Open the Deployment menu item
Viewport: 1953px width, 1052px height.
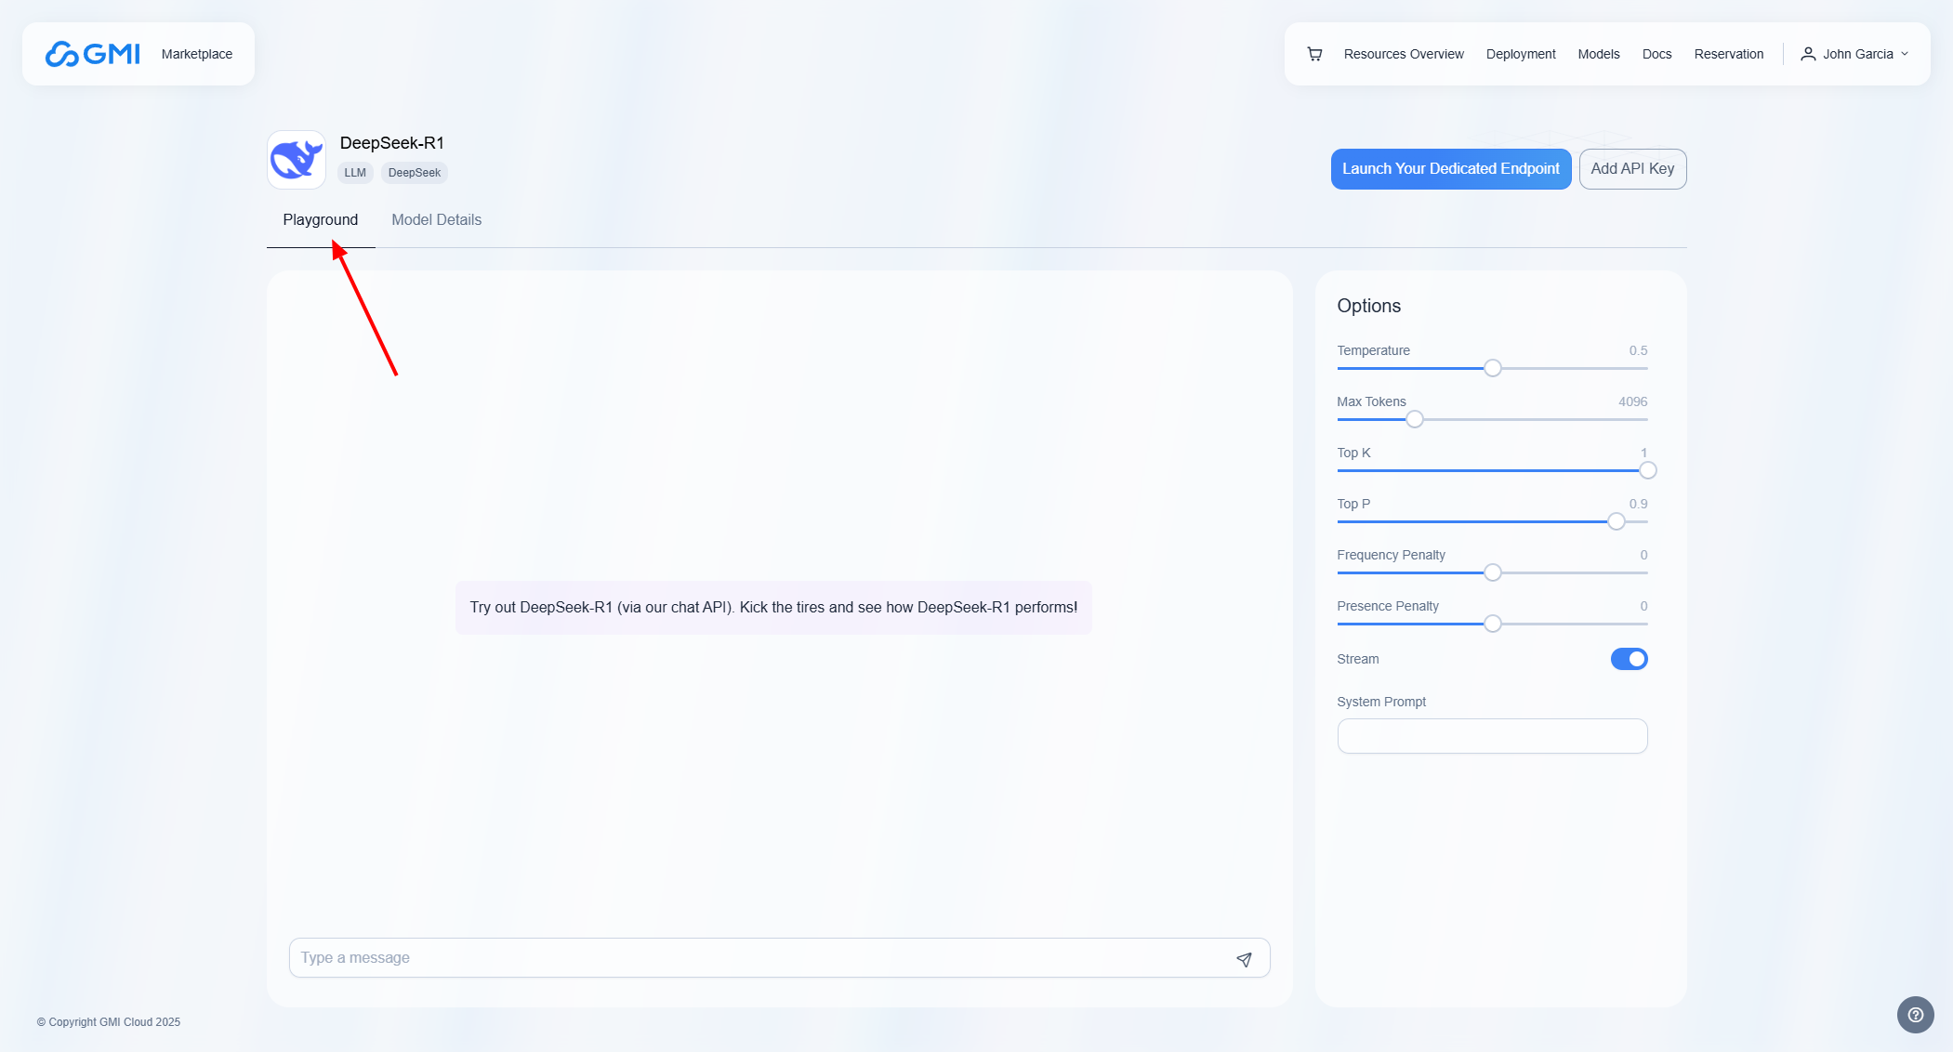pos(1521,54)
